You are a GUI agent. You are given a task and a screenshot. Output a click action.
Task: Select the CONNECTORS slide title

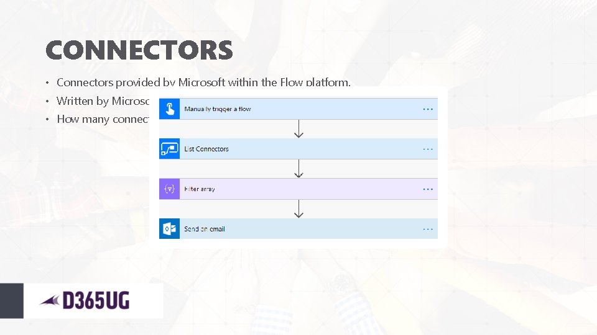[139, 50]
